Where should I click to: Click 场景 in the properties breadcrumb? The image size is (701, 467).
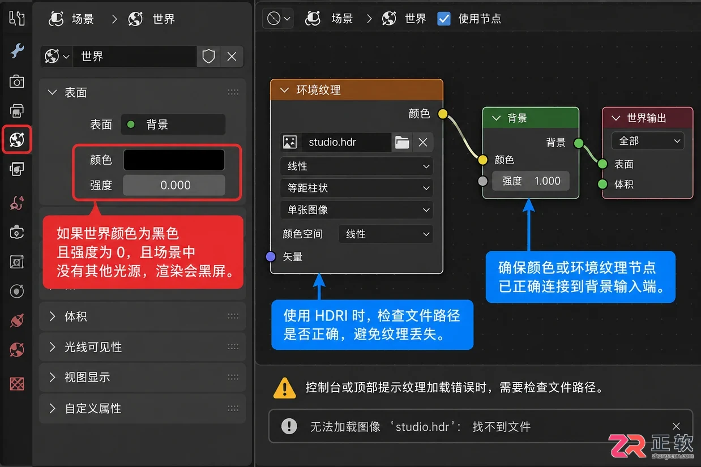point(83,19)
